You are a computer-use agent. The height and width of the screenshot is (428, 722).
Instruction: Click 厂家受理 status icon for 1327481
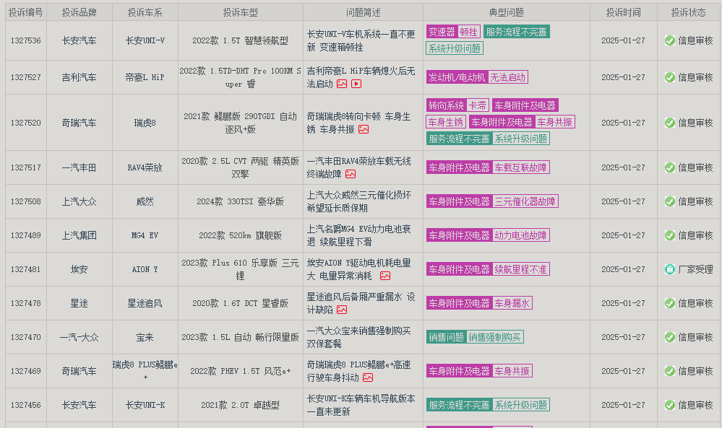click(x=670, y=269)
